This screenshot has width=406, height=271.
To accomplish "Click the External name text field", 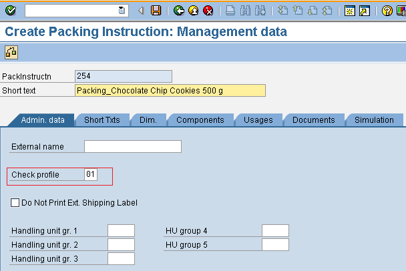I will point(132,146).
